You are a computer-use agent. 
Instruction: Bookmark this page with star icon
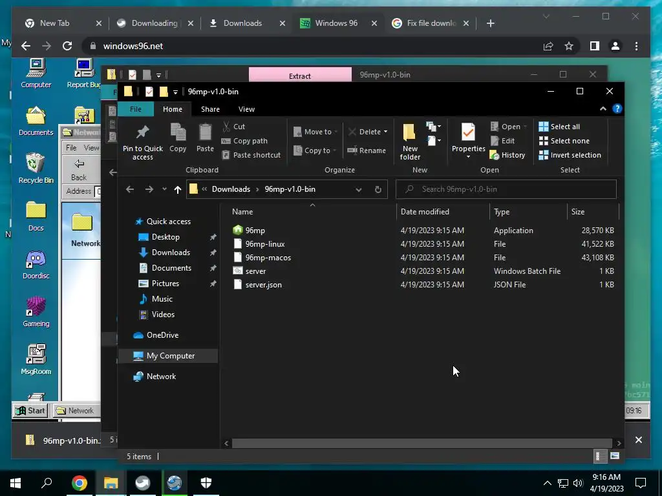point(569,46)
